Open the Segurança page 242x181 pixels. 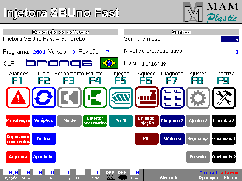point(198,139)
